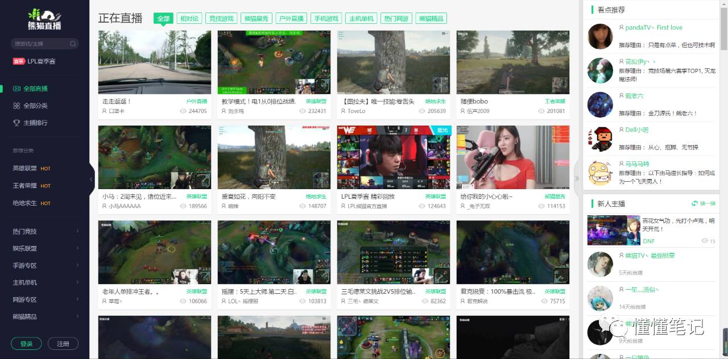The image size is (728, 359).
Task: Select the 全部 filter tab
Action: tap(163, 18)
